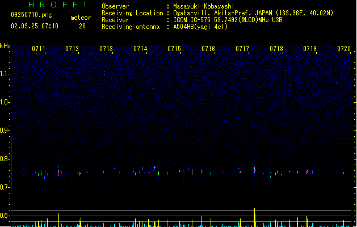Click the Observer label
This screenshot has width=357, height=227.
point(115,6)
